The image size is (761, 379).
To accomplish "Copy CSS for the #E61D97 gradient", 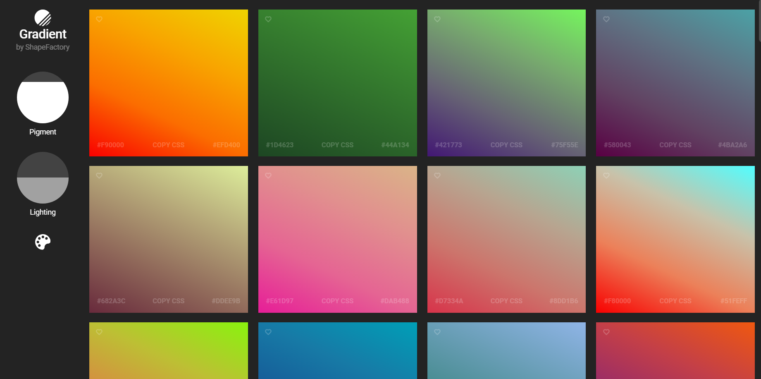I will (x=337, y=301).
